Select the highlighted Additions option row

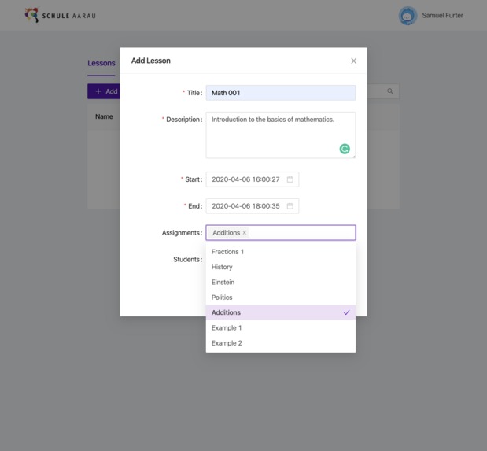[280, 312]
